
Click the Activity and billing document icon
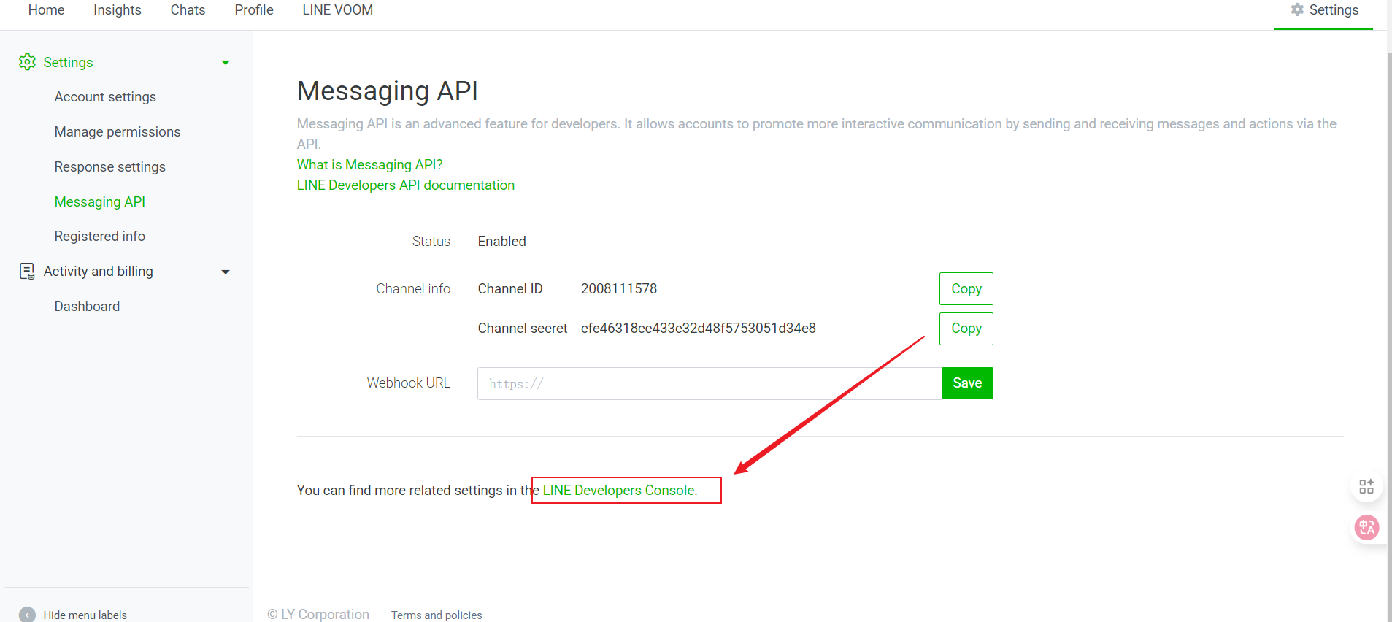(27, 272)
